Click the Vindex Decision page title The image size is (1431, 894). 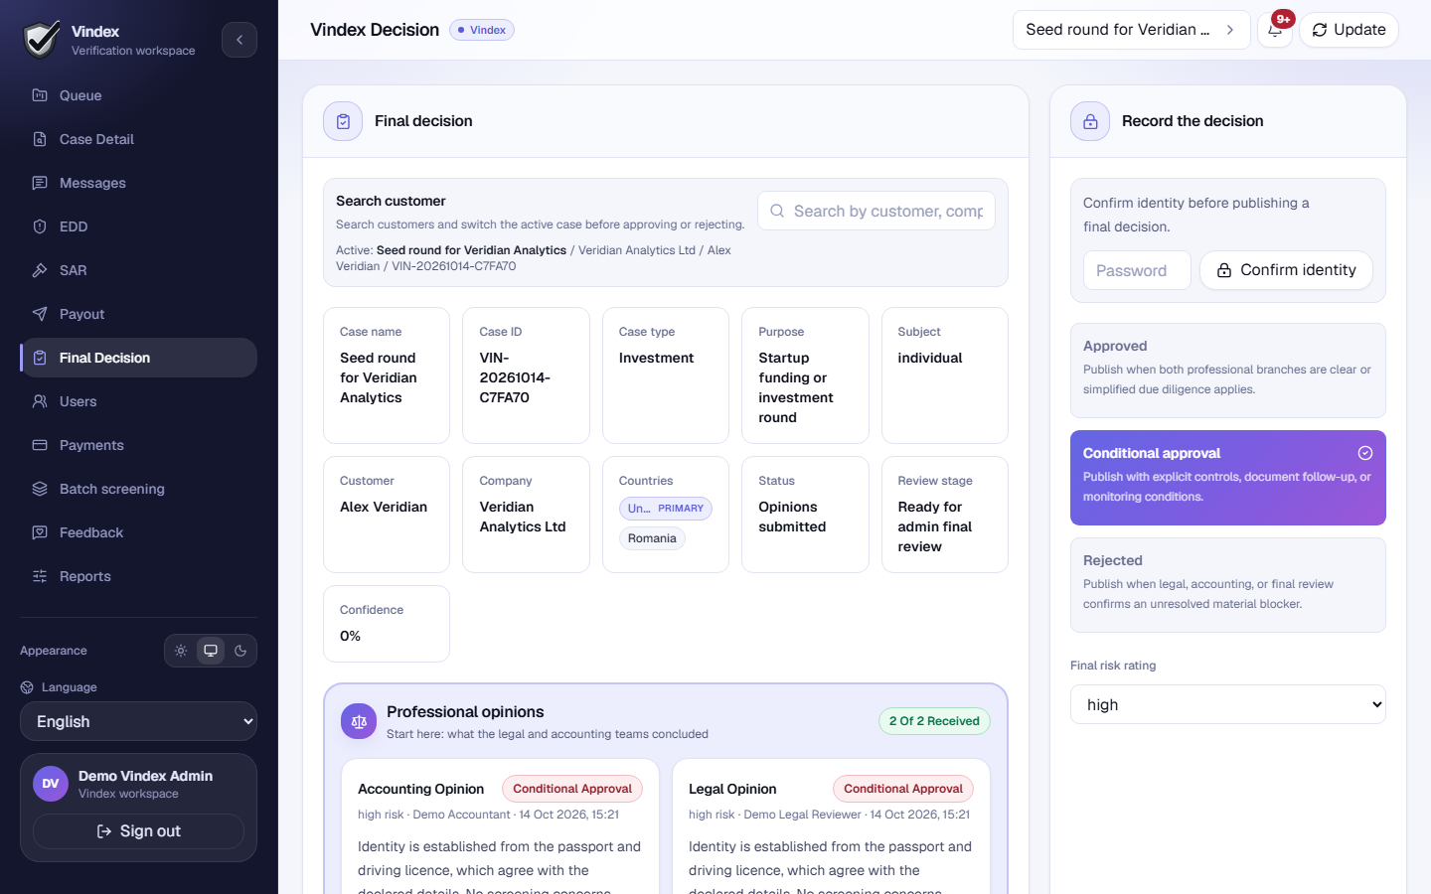375,30
